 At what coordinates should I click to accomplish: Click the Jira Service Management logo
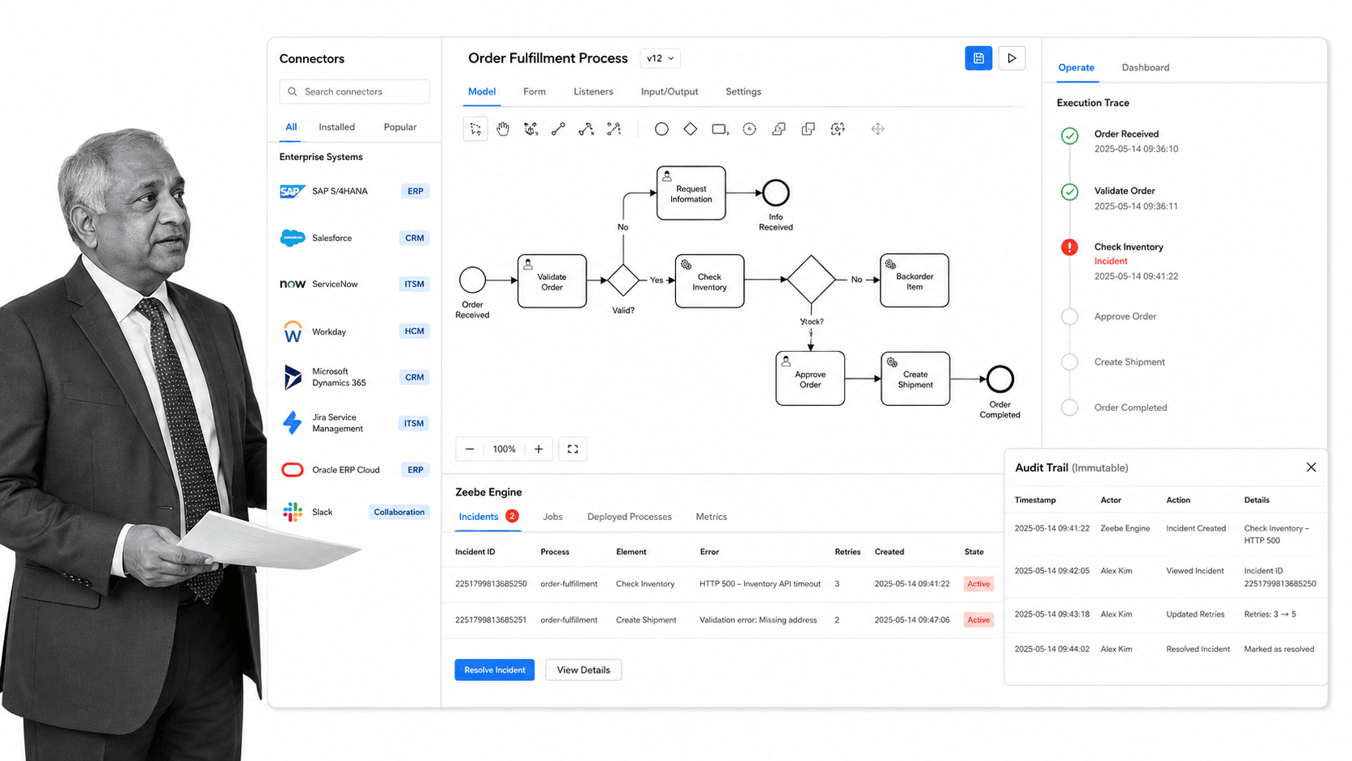[x=292, y=423]
